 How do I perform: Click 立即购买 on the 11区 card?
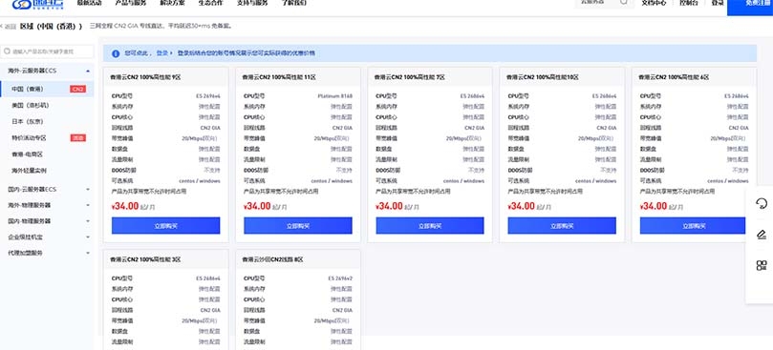[x=298, y=226]
